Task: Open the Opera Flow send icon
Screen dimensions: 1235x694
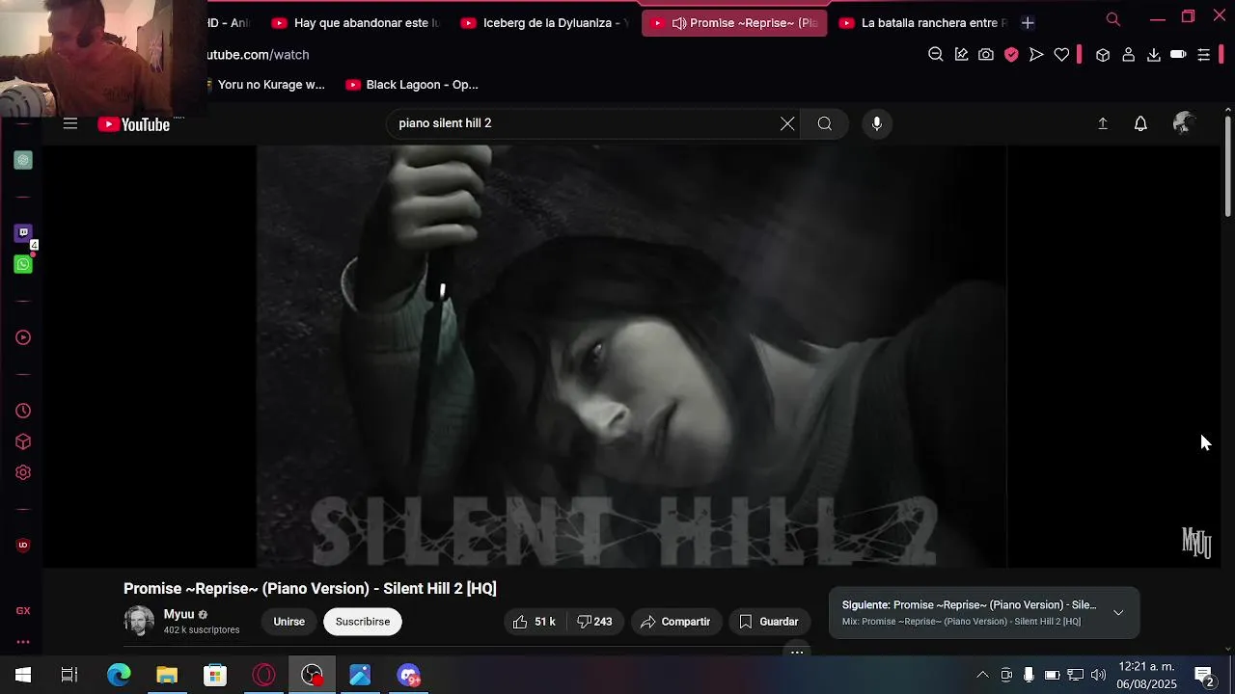Action: (1036, 55)
